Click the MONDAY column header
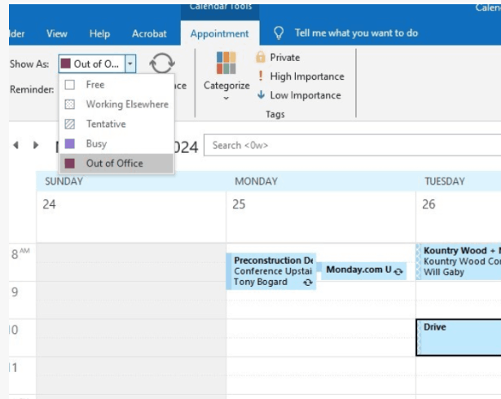This screenshot has width=501, height=399. coord(257,182)
